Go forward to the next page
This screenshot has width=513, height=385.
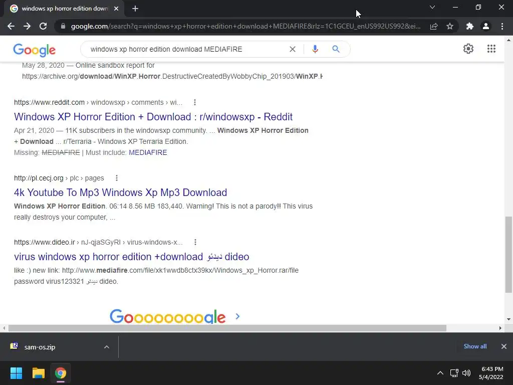point(27,26)
